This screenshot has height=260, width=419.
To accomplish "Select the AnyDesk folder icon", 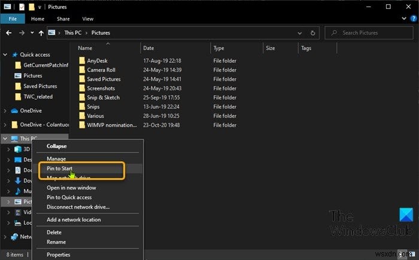I will 82,60.
